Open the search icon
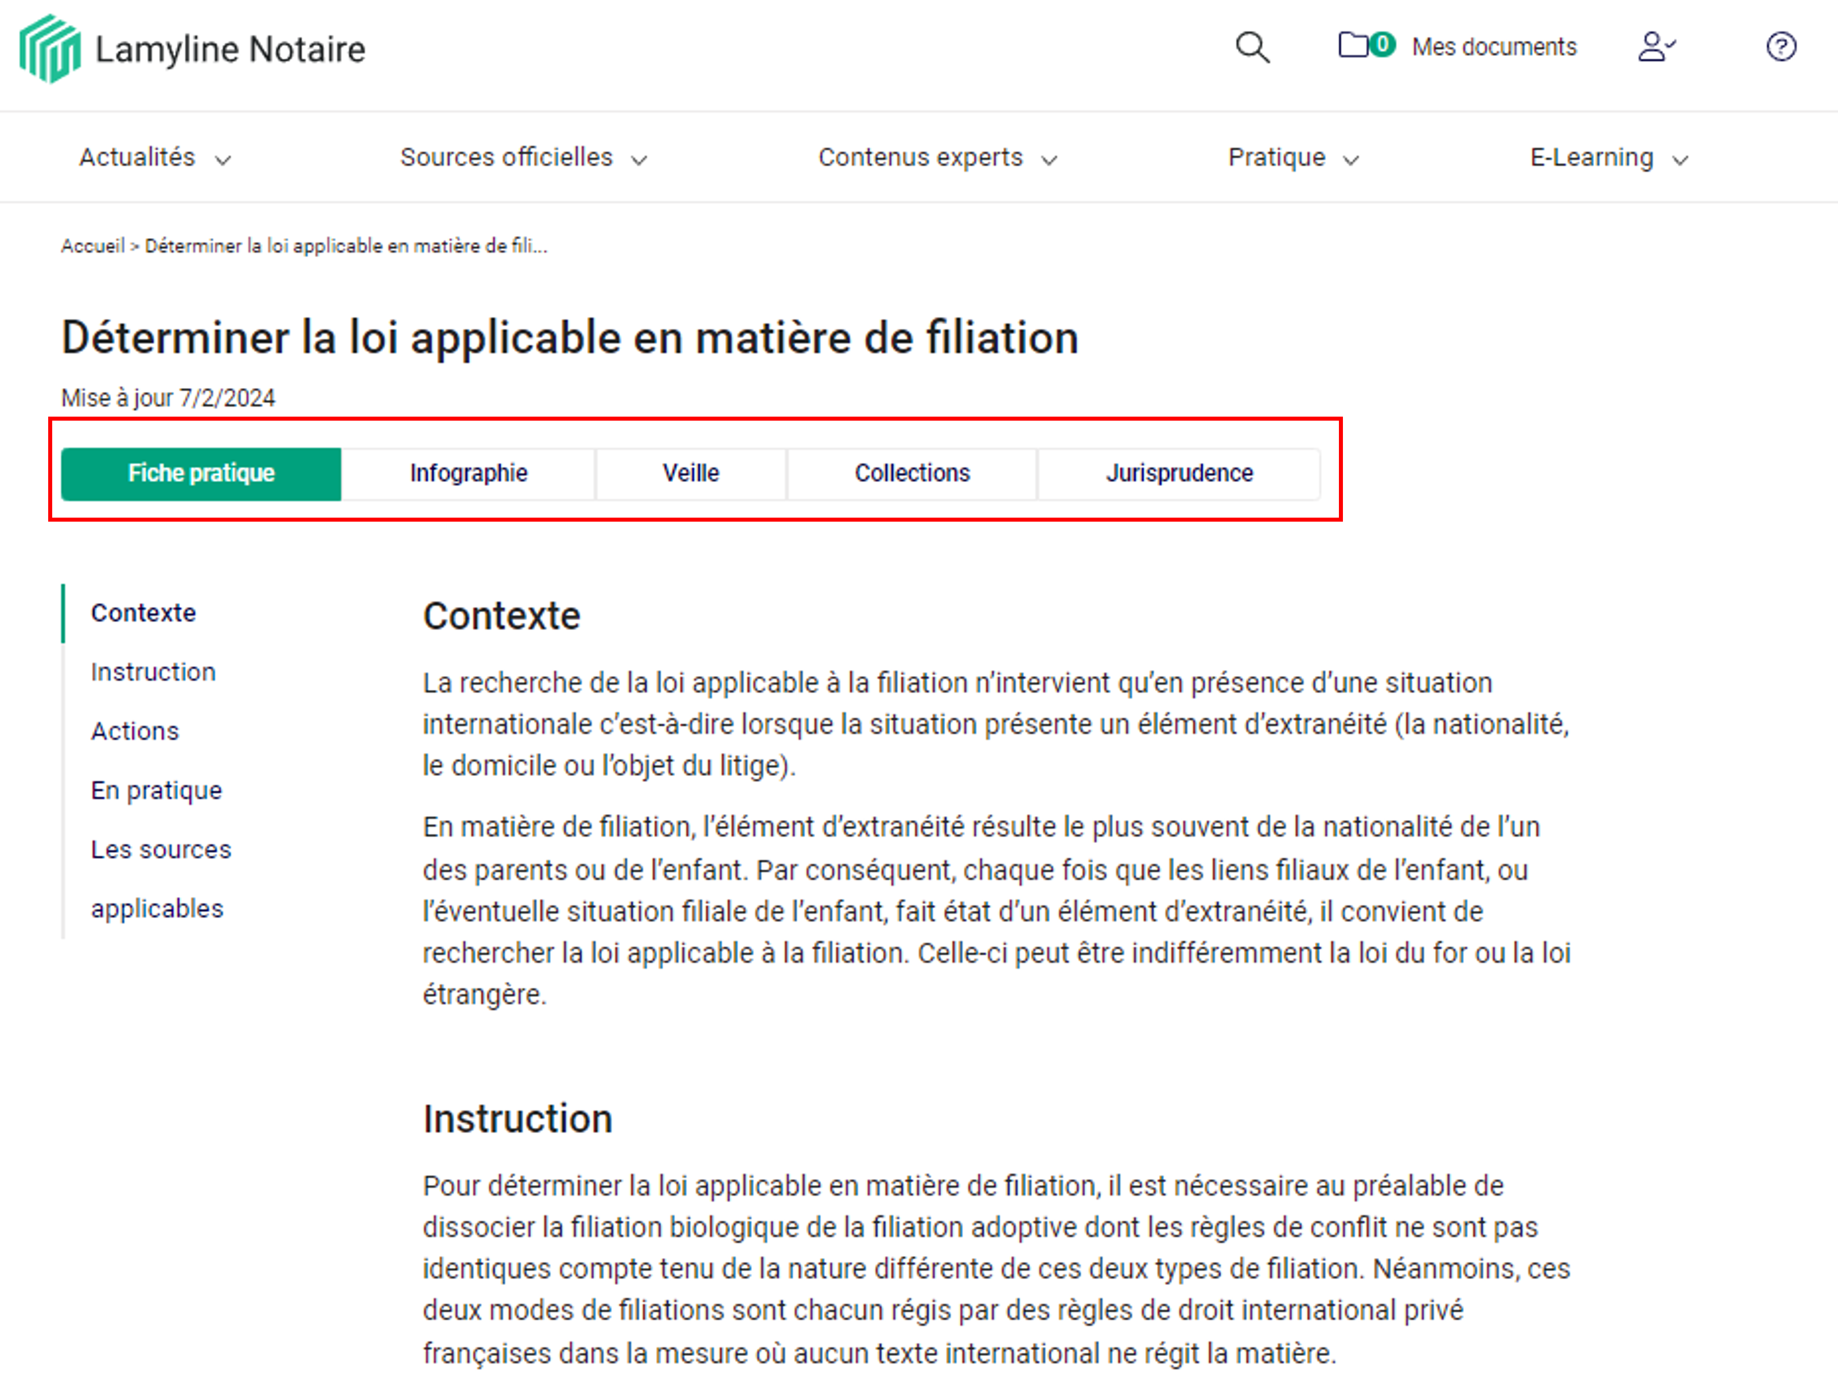This screenshot has width=1838, height=1379. (x=1253, y=48)
